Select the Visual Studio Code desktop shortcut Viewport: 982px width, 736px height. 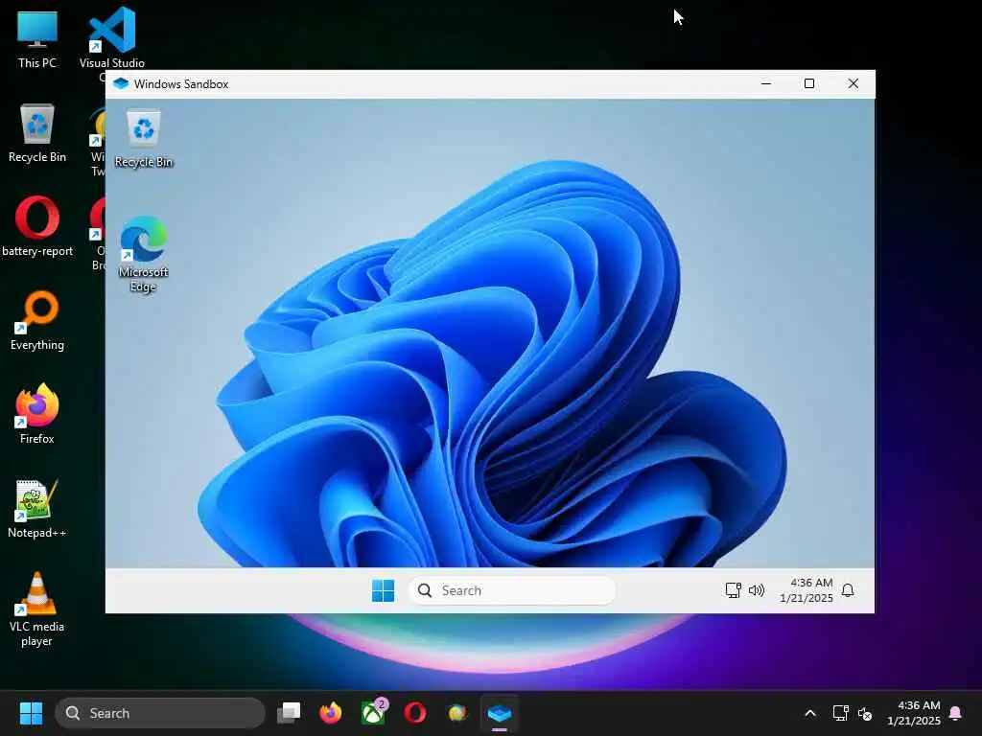point(112,39)
